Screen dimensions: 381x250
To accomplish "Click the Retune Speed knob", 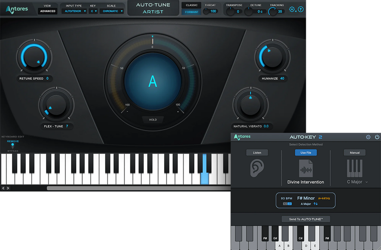I will 34,57.
